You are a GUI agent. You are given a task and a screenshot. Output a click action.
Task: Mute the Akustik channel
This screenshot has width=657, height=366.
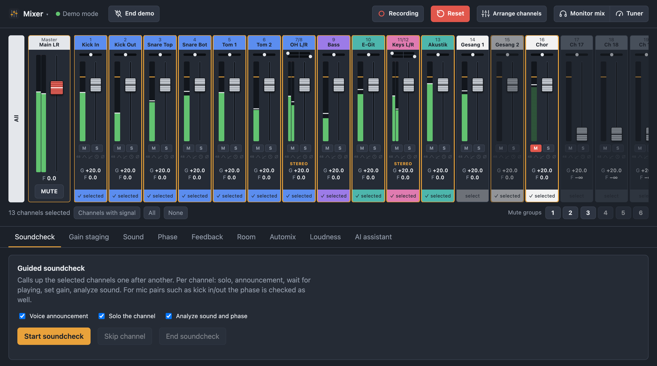click(x=431, y=148)
